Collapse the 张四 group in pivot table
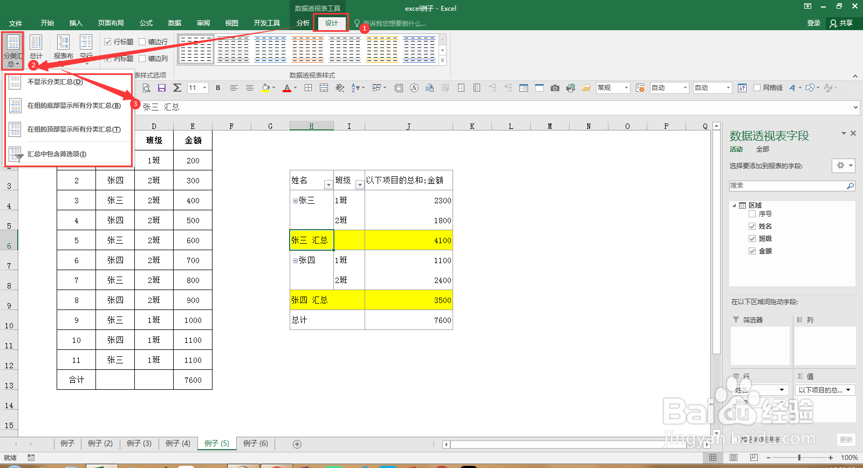The height and width of the screenshot is (468, 863). tap(295, 260)
